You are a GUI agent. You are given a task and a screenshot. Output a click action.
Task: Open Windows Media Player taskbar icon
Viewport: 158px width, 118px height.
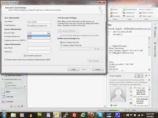(x=22, y=115)
